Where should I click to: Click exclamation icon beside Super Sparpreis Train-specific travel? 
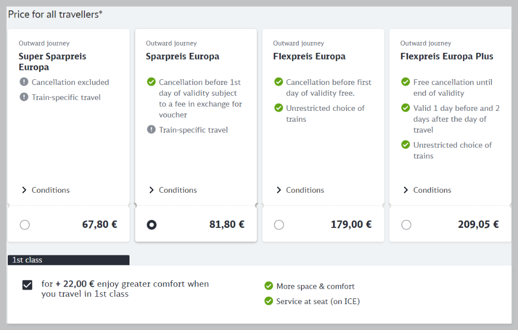click(x=24, y=97)
